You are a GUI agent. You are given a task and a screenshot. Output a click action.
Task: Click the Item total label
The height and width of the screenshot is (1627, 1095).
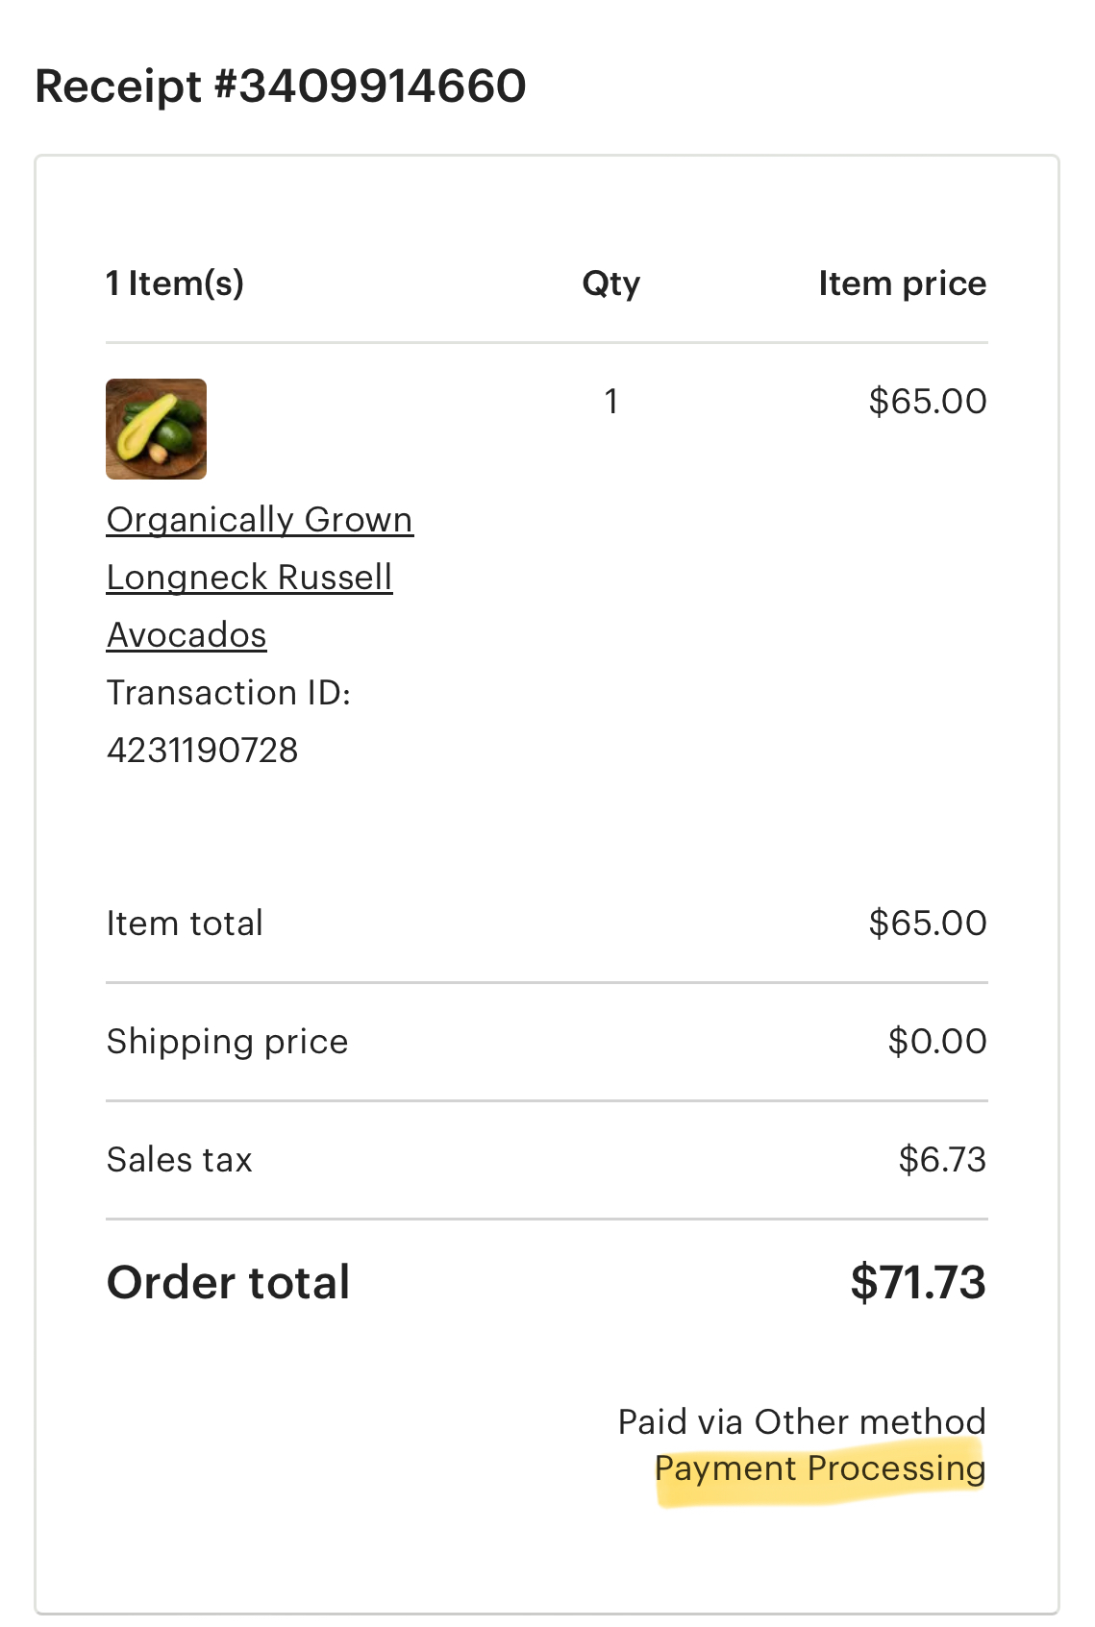tap(185, 924)
